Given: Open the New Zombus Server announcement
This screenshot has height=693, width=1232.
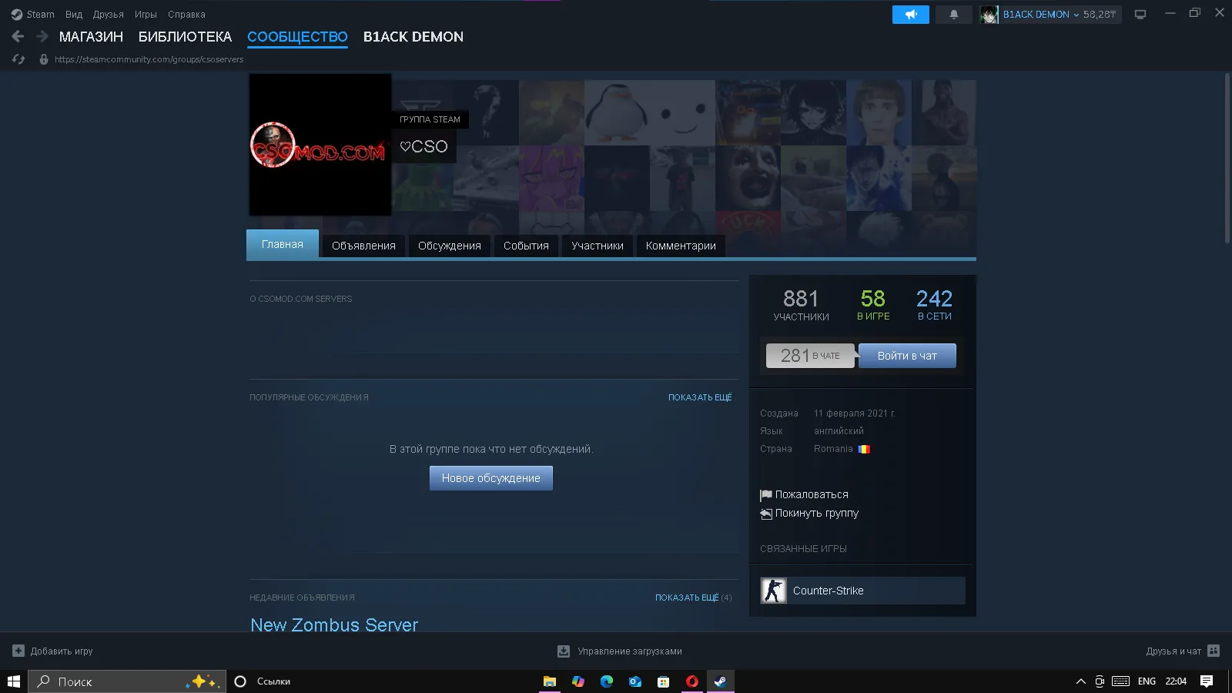Looking at the screenshot, I should click(x=334, y=624).
